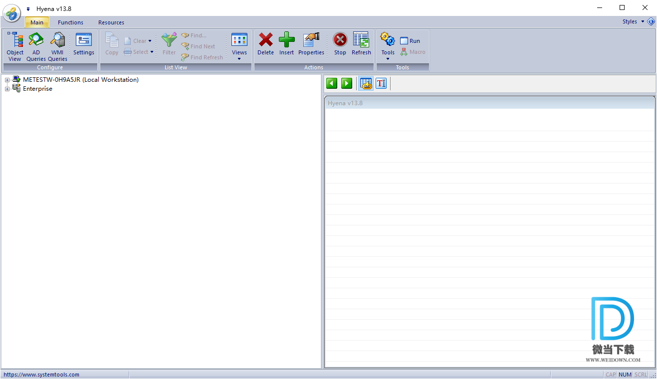Open the Select dropdown
The height and width of the screenshot is (379, 657).
(x=139, y=52)
